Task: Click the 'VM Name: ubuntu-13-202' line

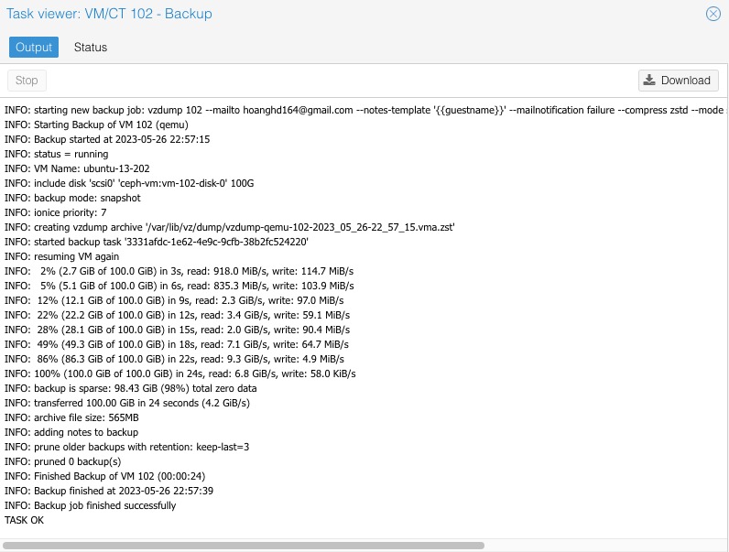Action: point(77,168)
